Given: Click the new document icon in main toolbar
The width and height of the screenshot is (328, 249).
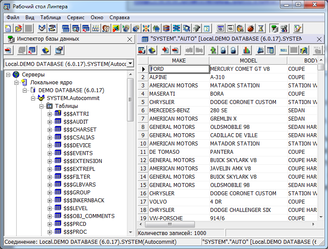Looking at the screenshot, I should coord(8,28).
